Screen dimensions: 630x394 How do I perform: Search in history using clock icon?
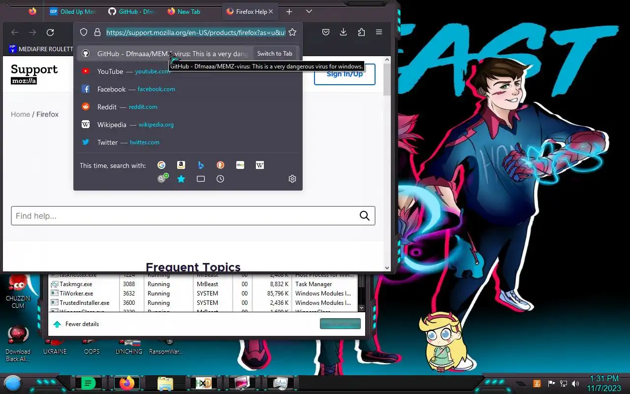pos(220,179)
